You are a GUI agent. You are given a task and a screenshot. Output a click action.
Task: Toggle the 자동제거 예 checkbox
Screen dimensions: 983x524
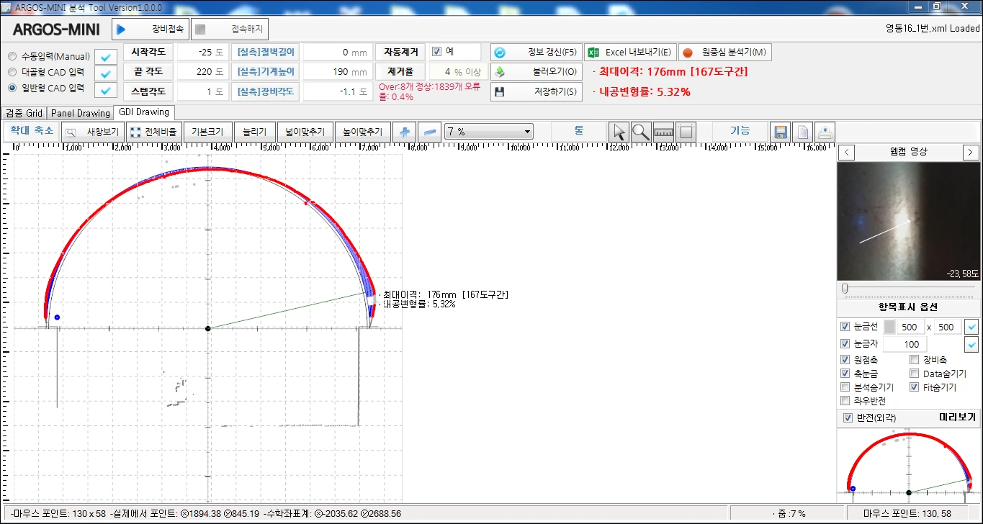click(x=436, y=52)
